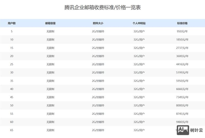Click 32G/用户 in the 65-user row
Viewport: 205px width, 138px height.
pyautogui.click(x=139, y=130)
